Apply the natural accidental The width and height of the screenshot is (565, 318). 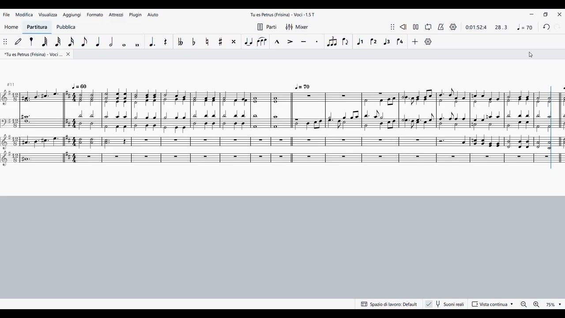(x=207, y=42)
